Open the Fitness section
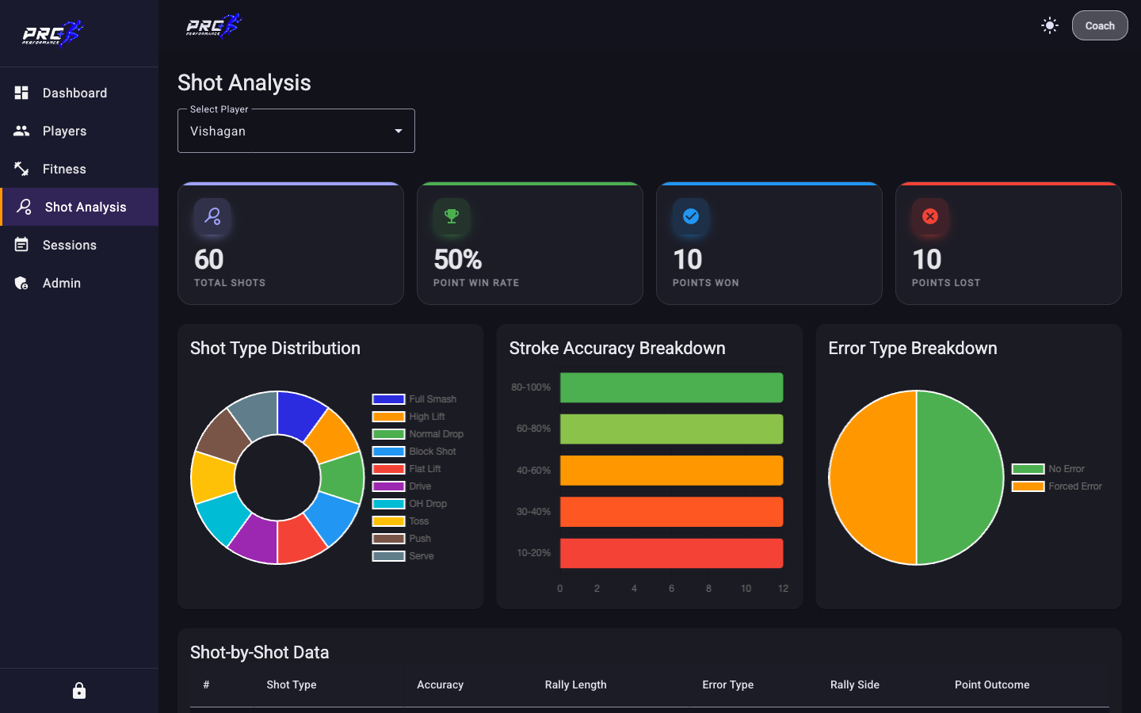Viewport: 1141px width, 713px height. pos(79,169)
